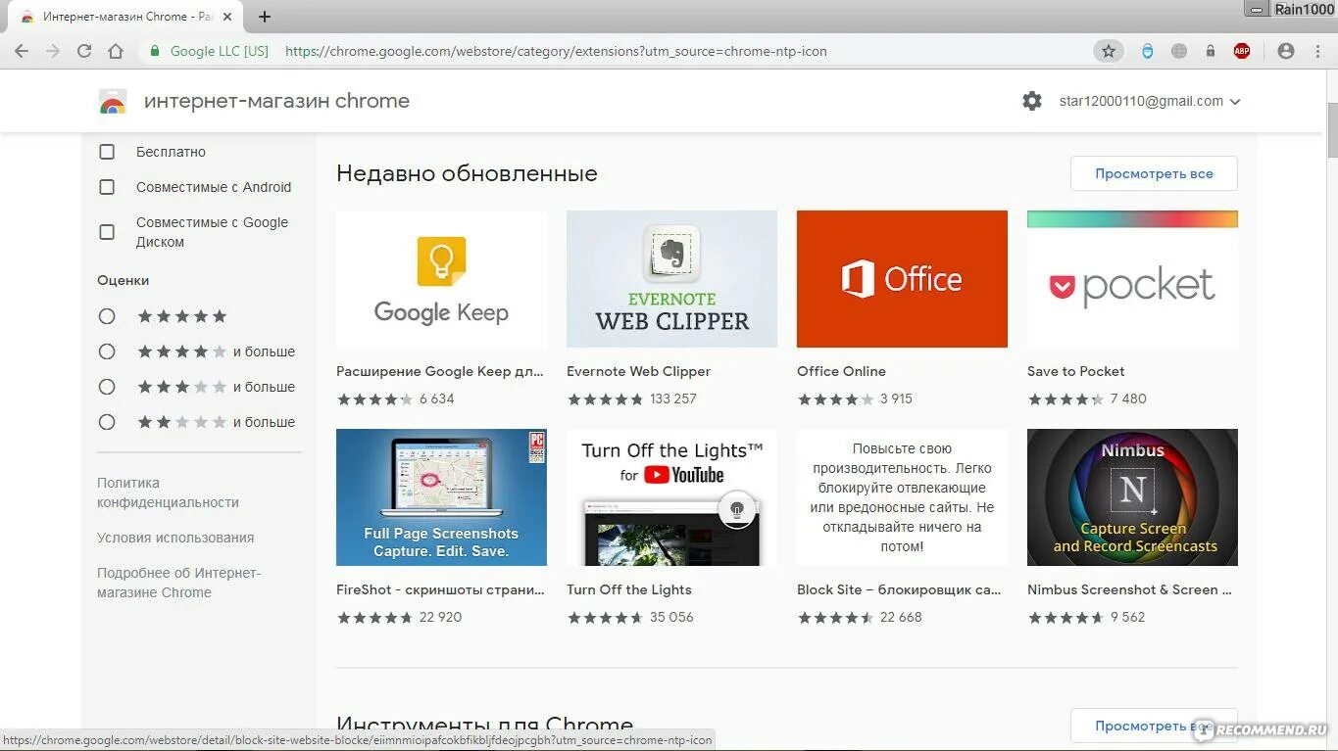Open the FireShot Full Page Screenshots thumbnail
1338x751 pixels.
point(441,497)
